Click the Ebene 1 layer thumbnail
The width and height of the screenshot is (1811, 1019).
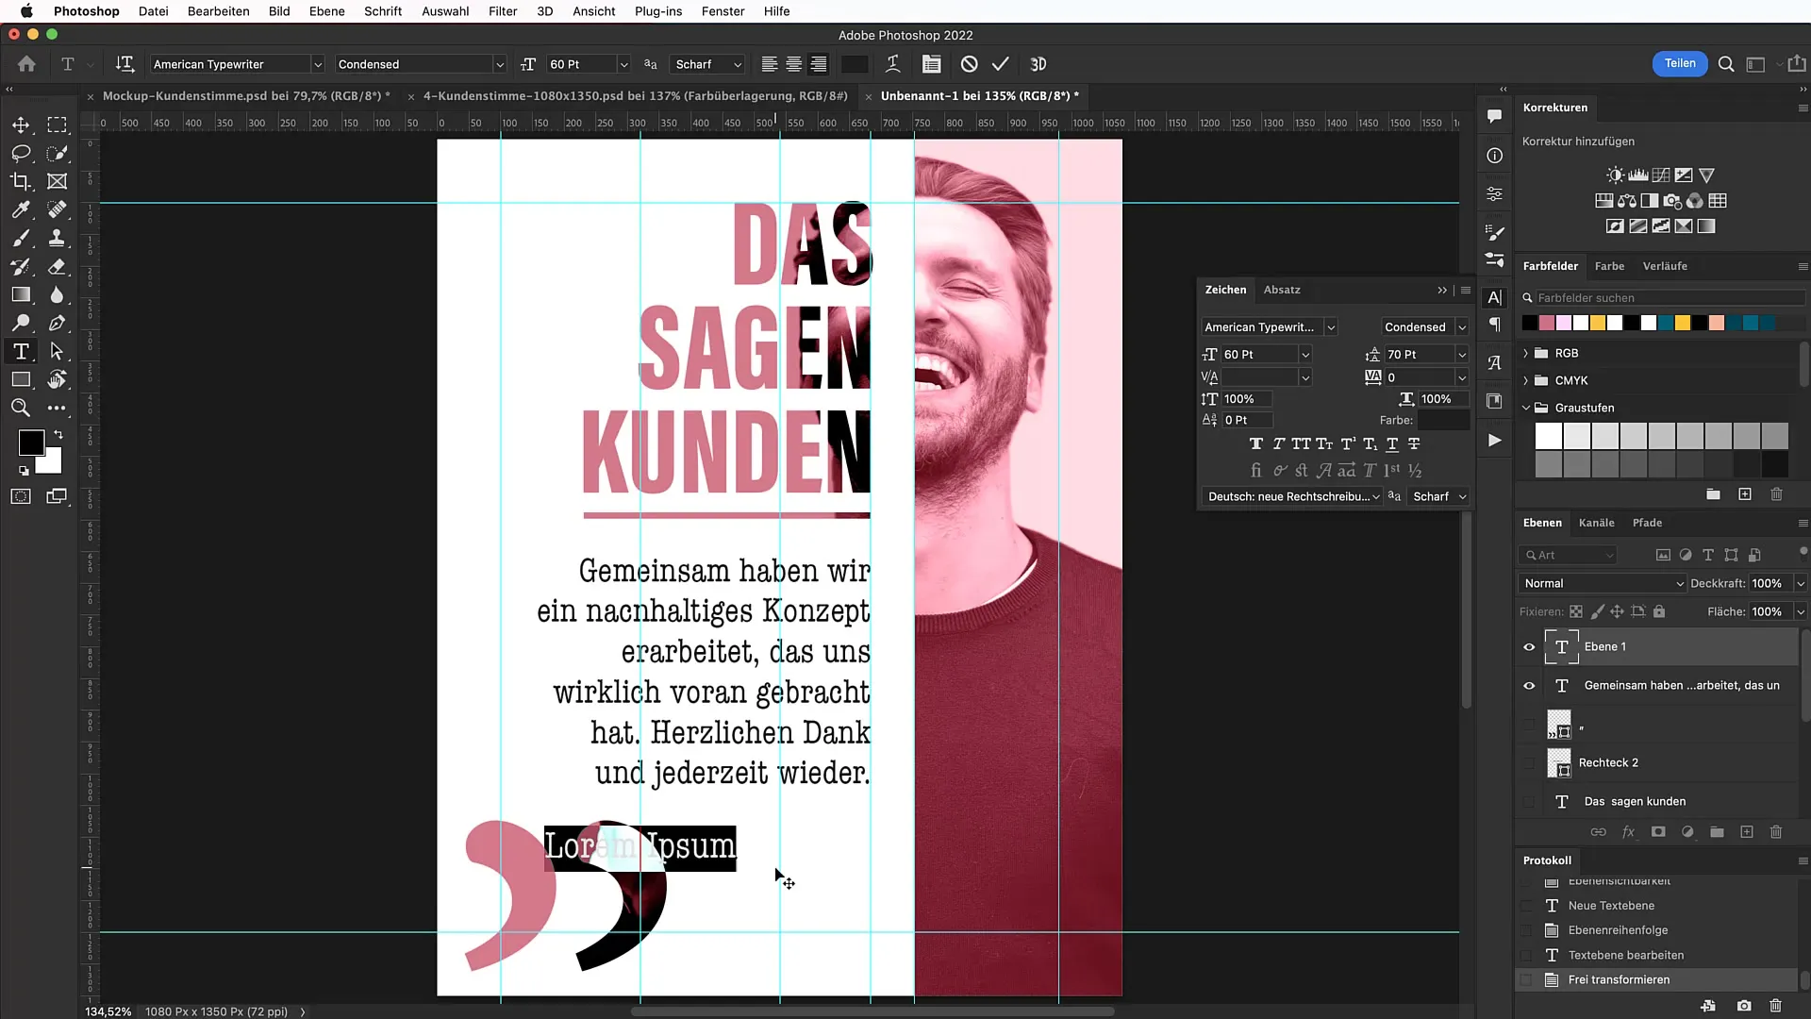pyautogui.click(x=1562, y=645)
